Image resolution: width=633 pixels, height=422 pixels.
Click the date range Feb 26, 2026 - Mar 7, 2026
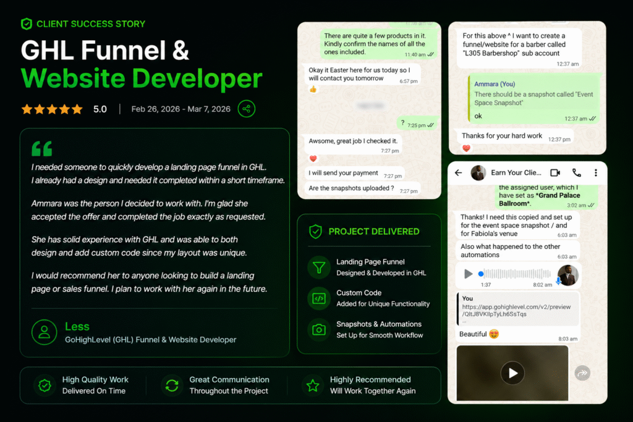[x=181, y=109]
